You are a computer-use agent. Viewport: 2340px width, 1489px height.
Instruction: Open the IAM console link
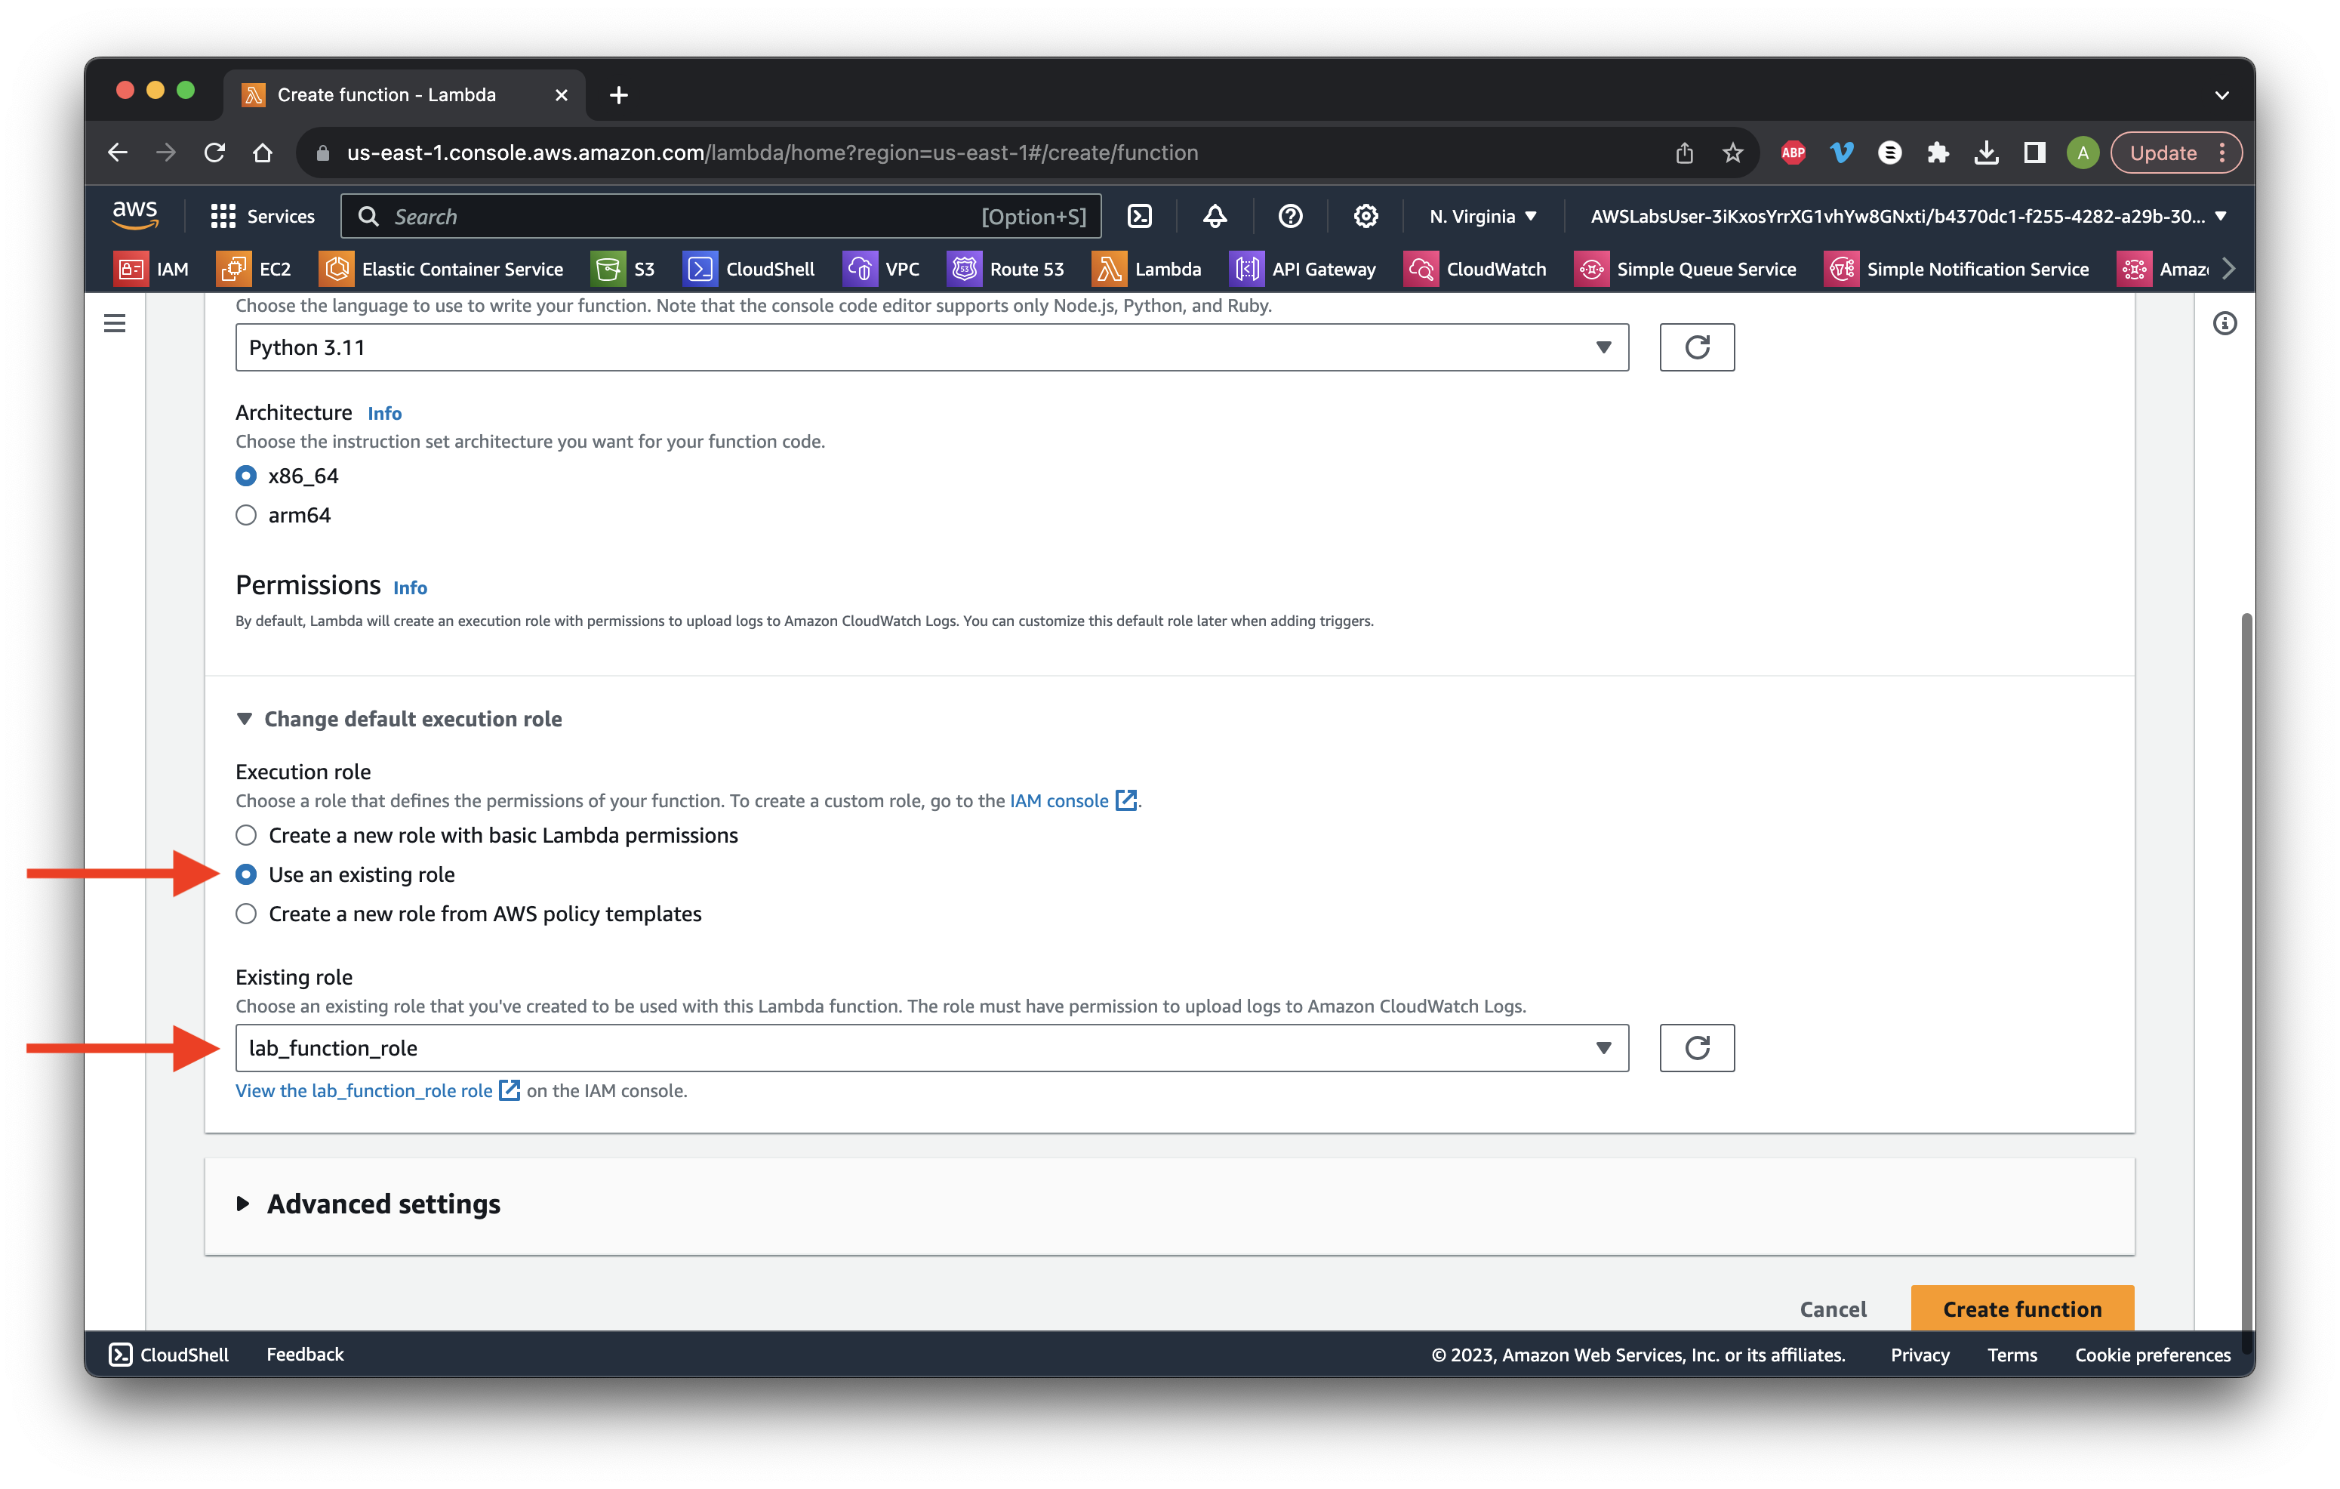click(x=1073, y=800)
